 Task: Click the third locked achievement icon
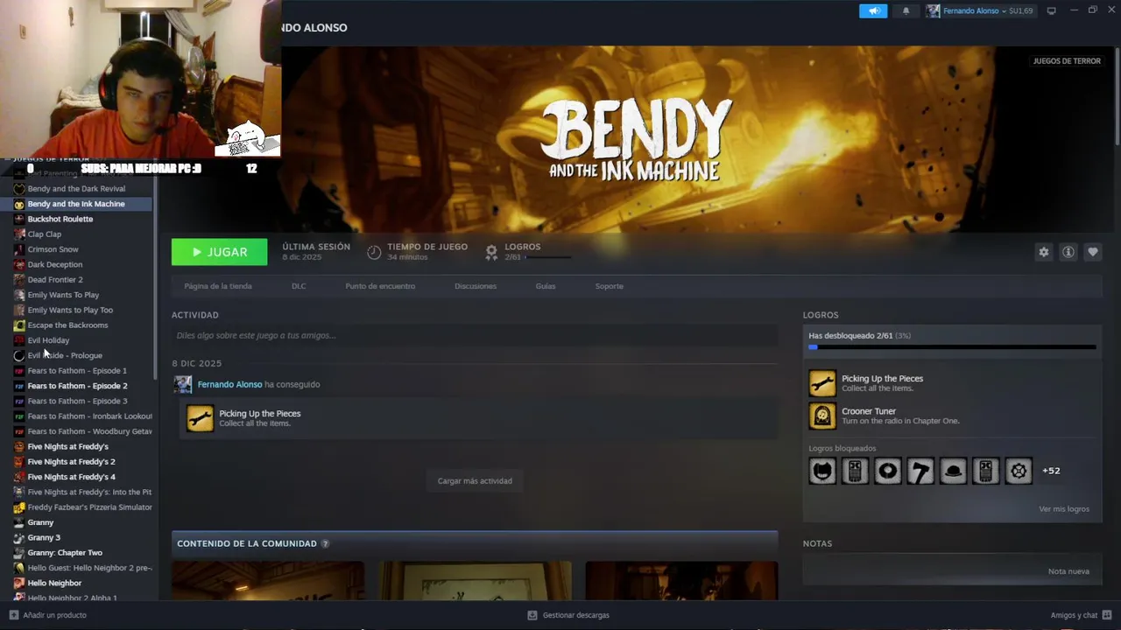[888, 471]
